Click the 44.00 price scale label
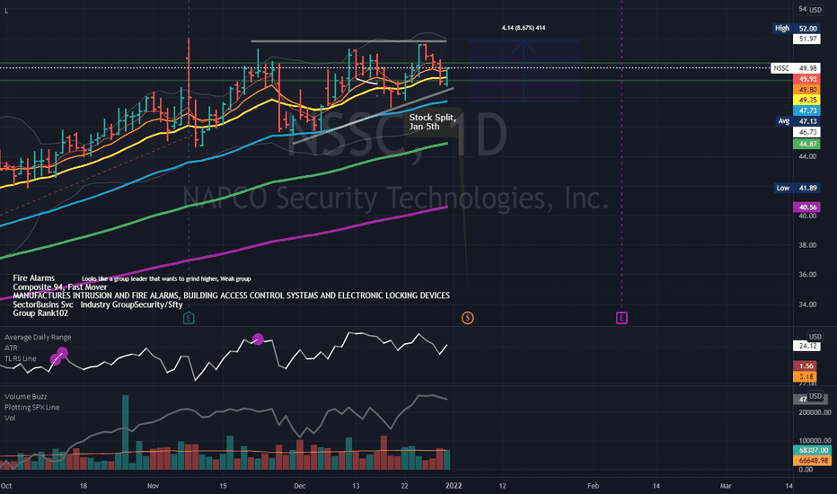The height and width of the screenshot is (494, 837). [x=807, y=156]
